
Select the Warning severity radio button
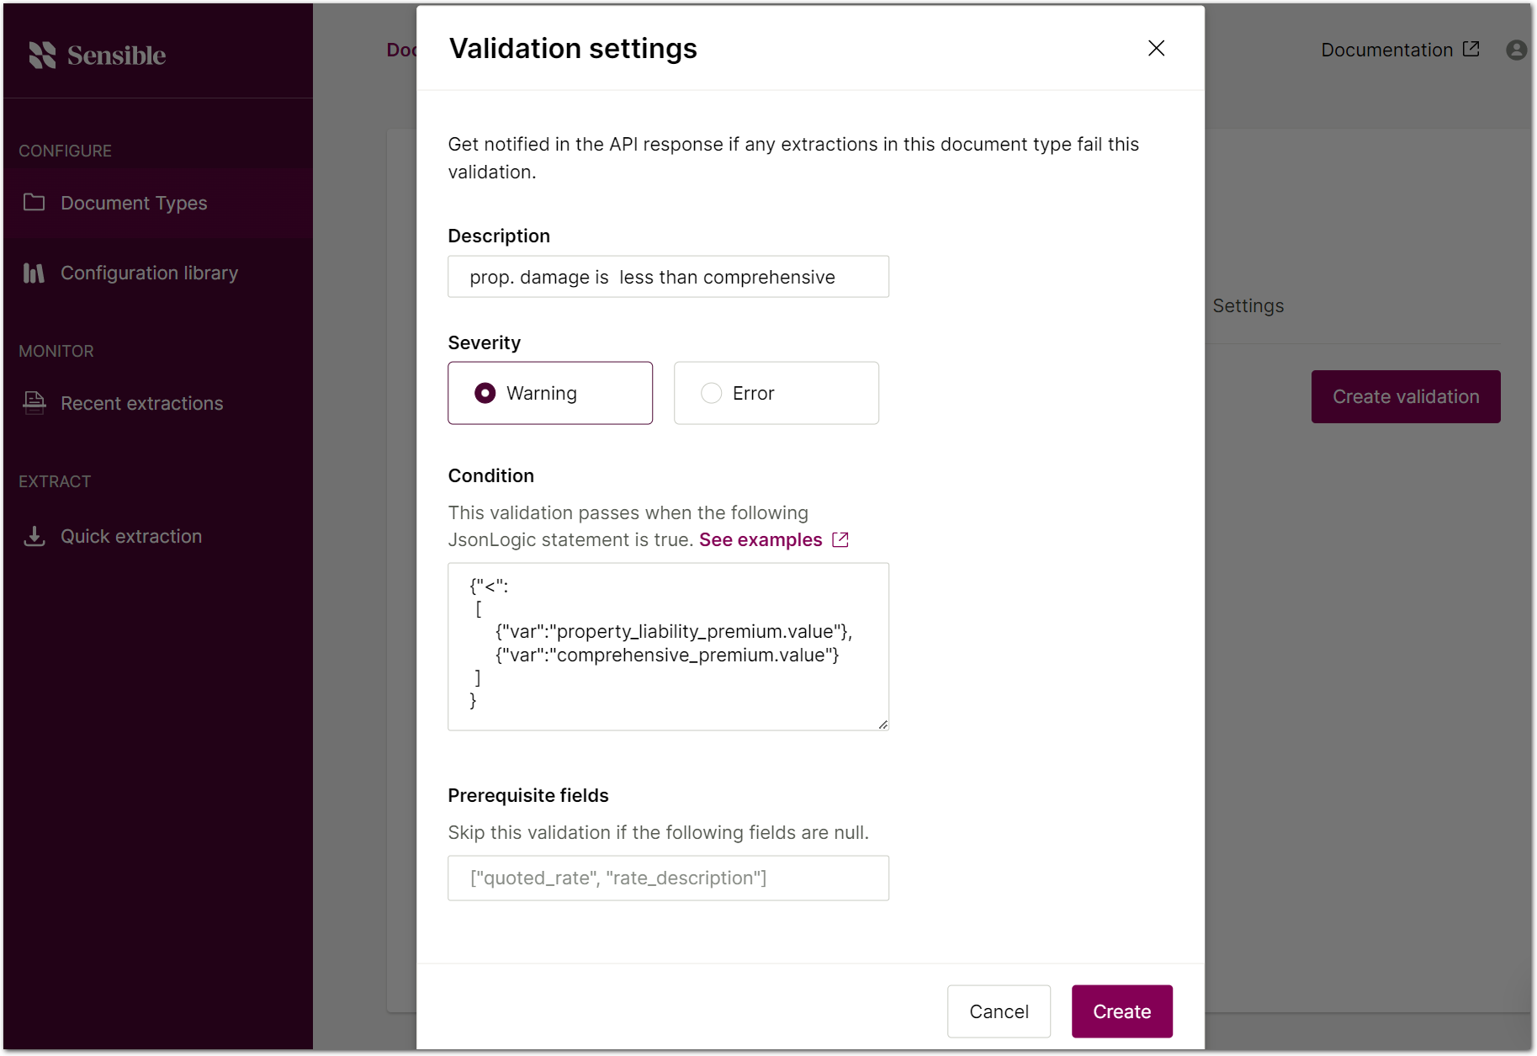(x=485, y=393)
